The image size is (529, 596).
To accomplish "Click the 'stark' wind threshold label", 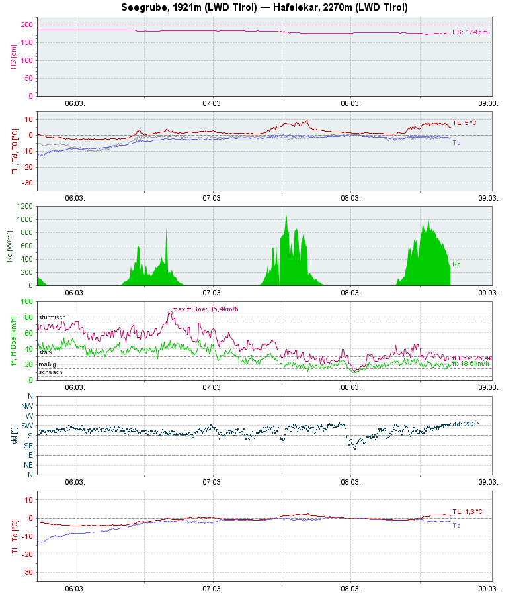I will [46, 352].
